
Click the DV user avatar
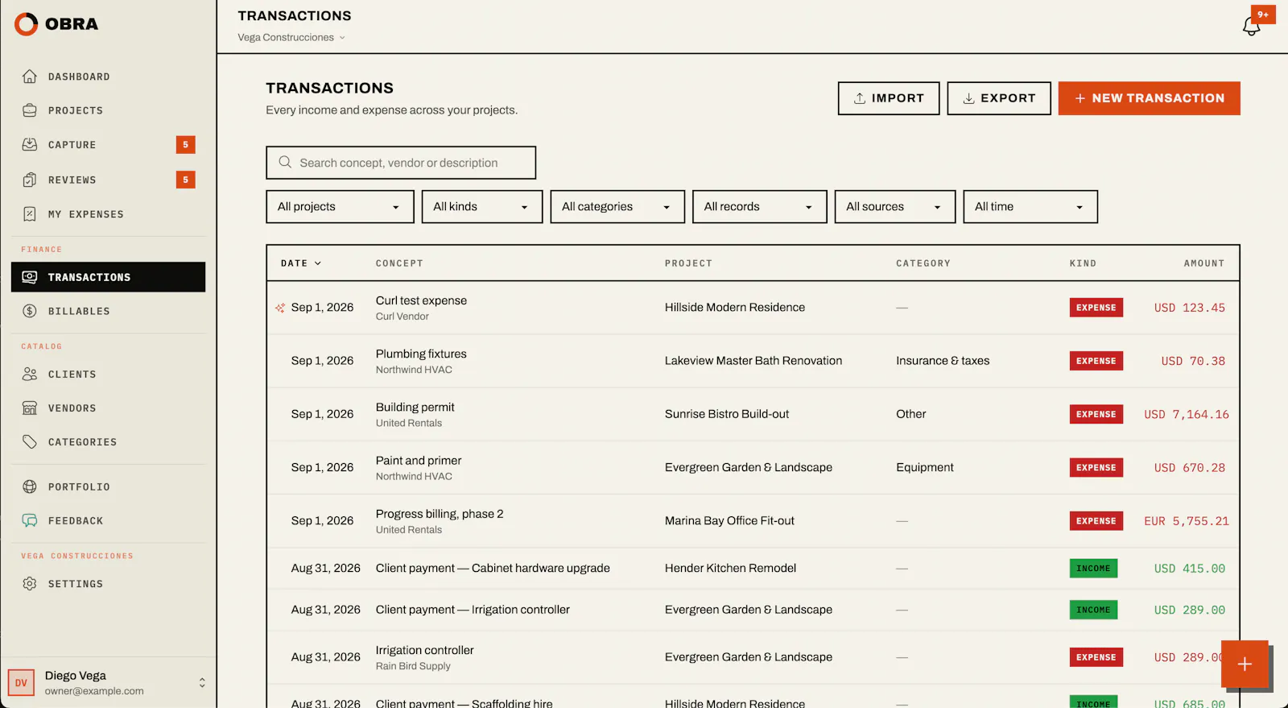[x=21, y=683]
